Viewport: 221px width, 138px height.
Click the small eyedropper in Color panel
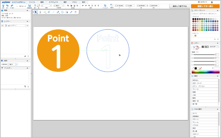(193, 68)
